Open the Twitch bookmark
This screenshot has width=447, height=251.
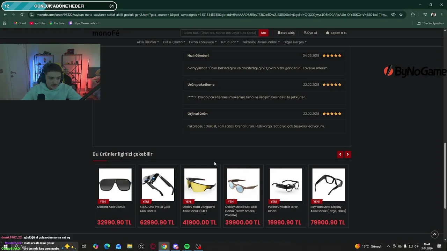click(x=85, y=23)
